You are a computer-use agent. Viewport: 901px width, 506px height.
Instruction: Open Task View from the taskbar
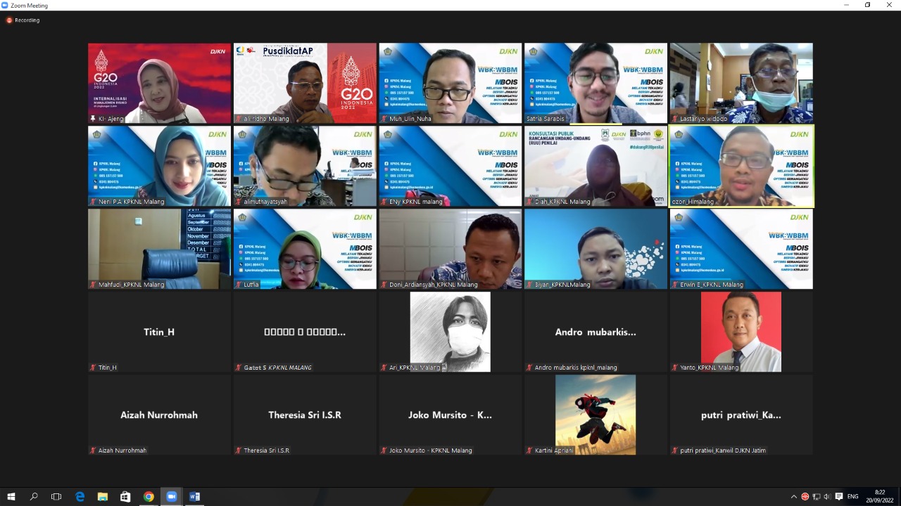coord(56,497)
